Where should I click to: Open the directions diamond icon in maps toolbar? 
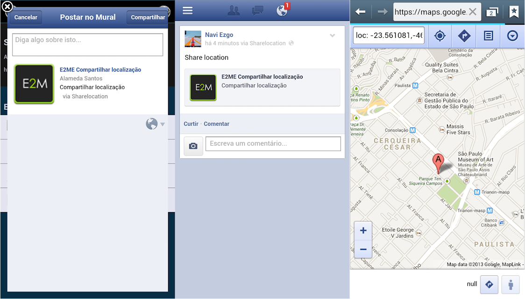point(464,36)
